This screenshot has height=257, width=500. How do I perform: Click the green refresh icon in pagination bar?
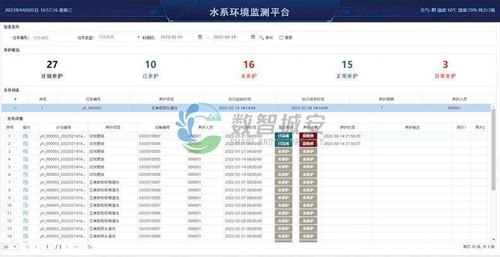click(89, 246)
